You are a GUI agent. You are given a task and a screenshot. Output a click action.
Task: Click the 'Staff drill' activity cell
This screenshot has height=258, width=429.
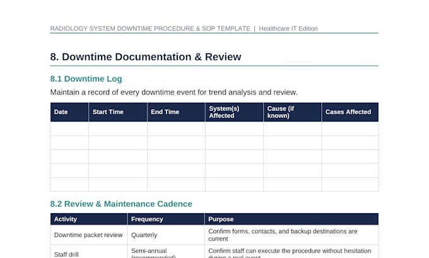(89, 252)
